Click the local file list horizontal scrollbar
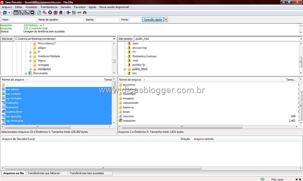 [x=38, y=127]
